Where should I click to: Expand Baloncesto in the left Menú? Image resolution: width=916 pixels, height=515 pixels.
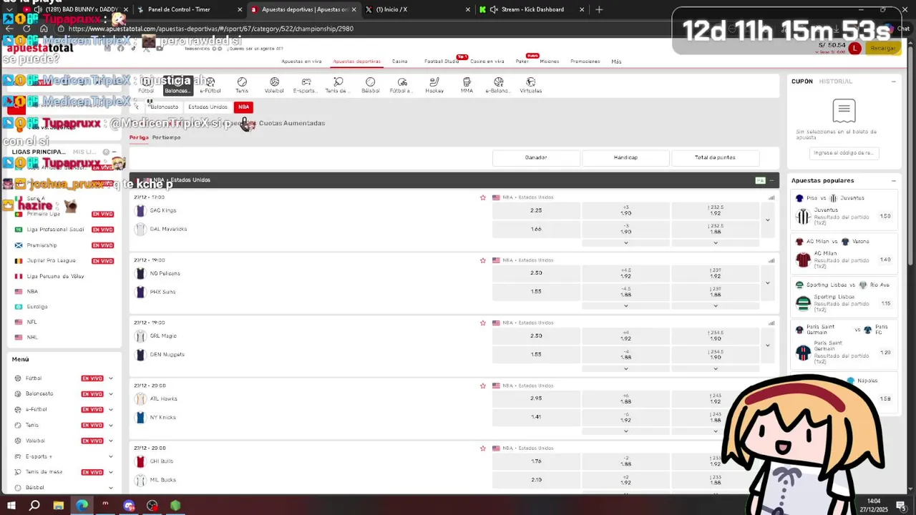[x=110, y=394]
